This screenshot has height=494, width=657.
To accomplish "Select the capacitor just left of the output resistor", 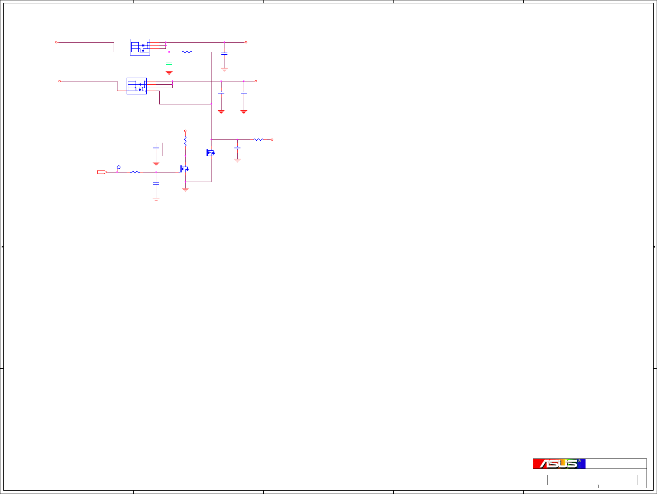I will [237, 148].
